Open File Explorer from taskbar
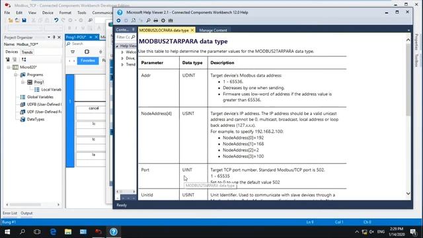 68,232
